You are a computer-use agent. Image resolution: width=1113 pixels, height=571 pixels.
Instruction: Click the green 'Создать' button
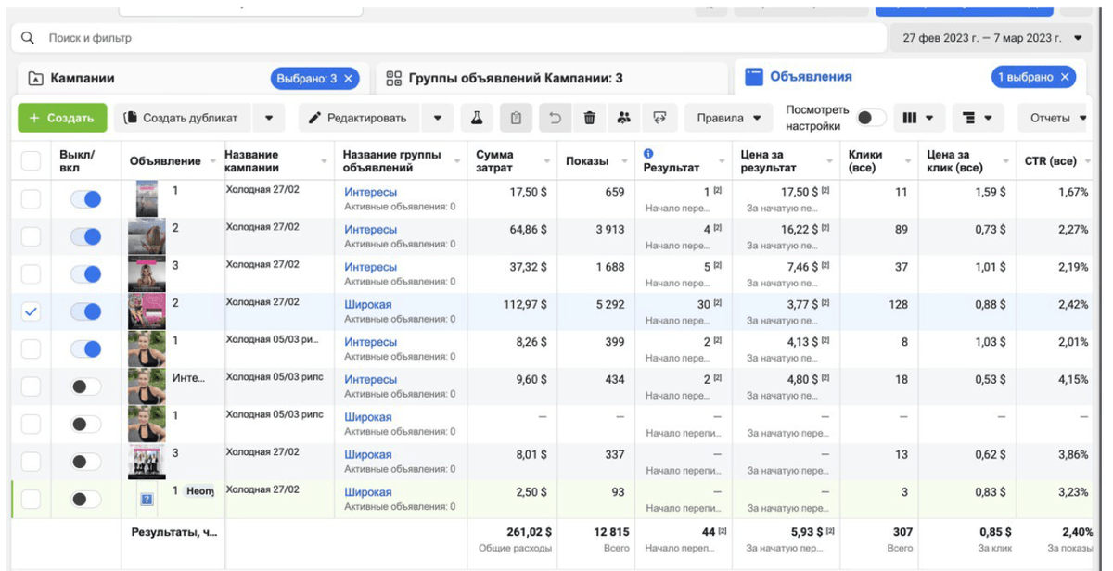coord(62,118)
